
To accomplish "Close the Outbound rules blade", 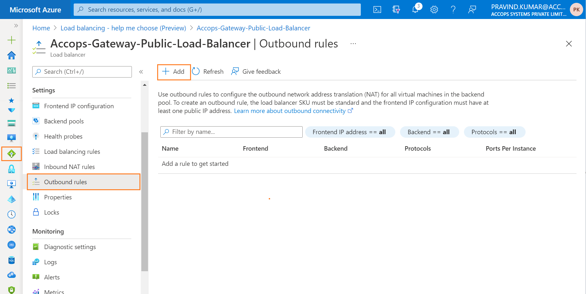I will pyautogui.click(x=569, y=44).
